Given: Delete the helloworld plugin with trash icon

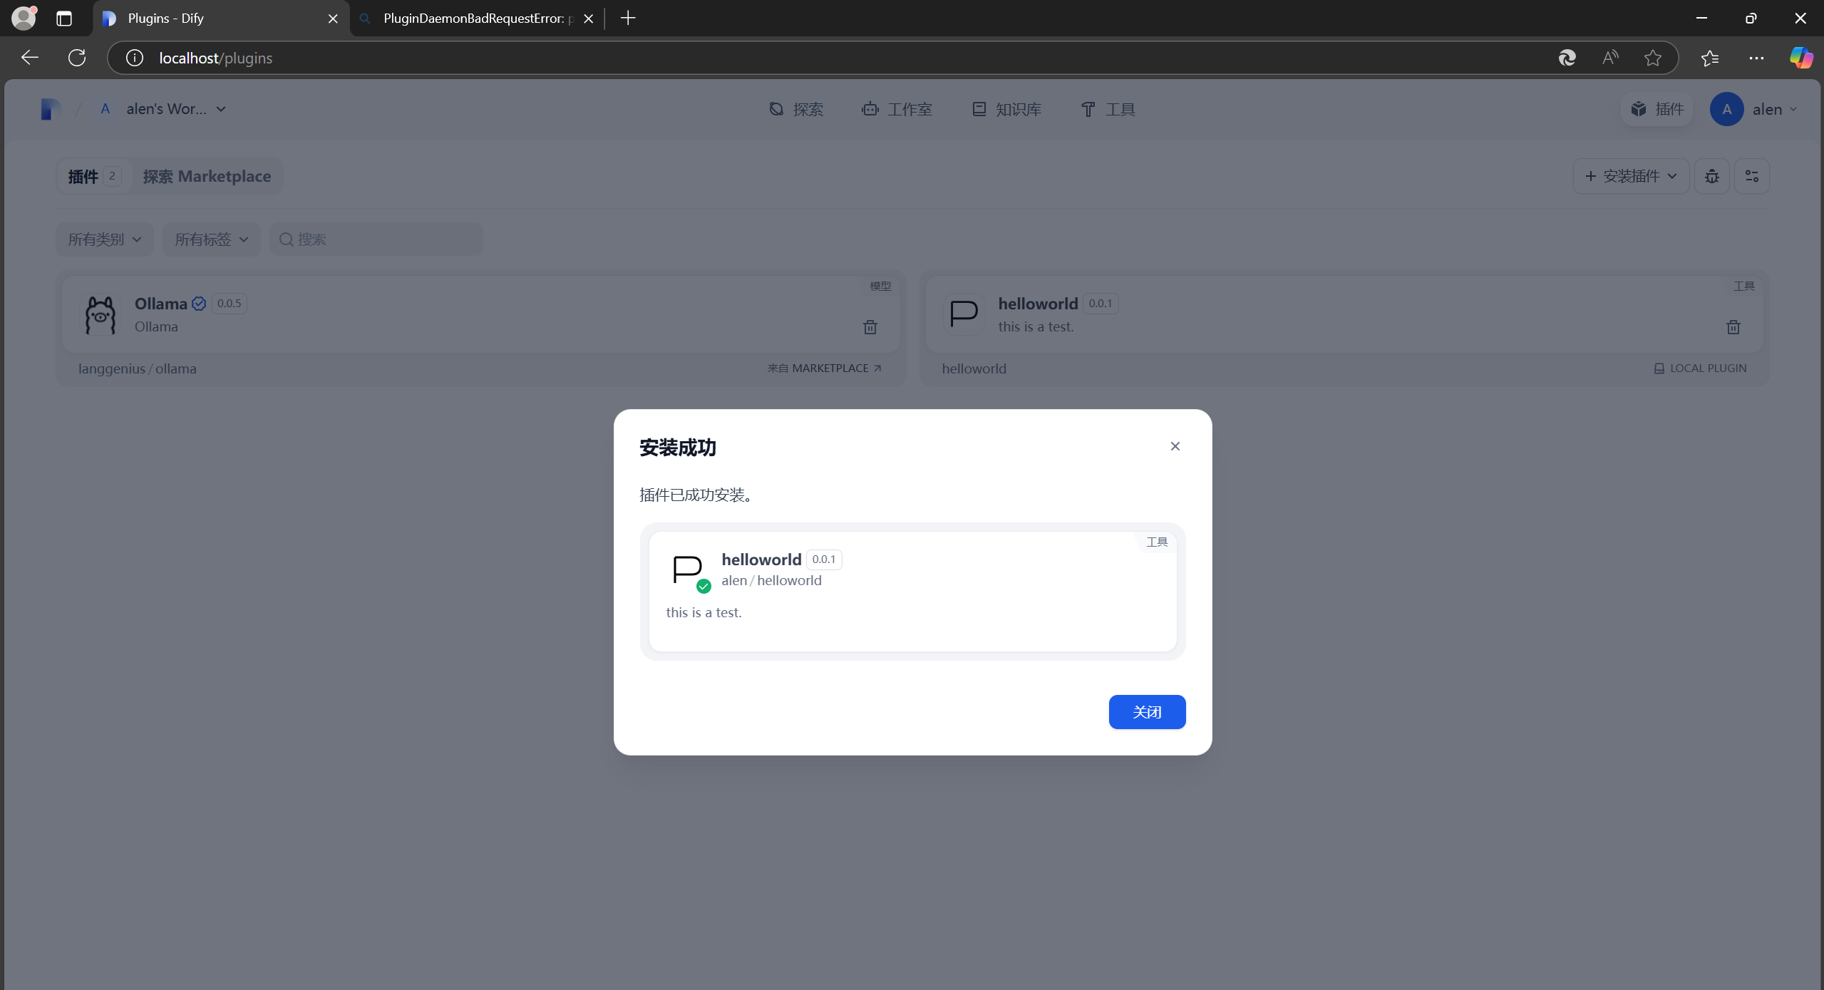Looking at the screenshot, I should pyautogui.click(x=1733, y=327).
